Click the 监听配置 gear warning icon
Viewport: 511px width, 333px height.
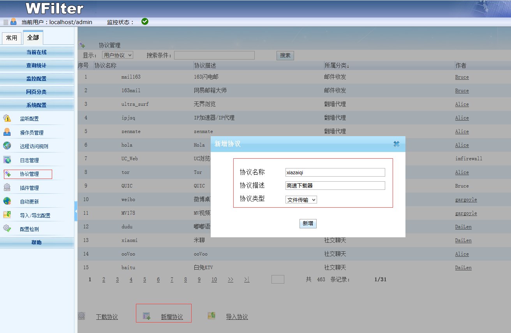[x=7, y=119]
